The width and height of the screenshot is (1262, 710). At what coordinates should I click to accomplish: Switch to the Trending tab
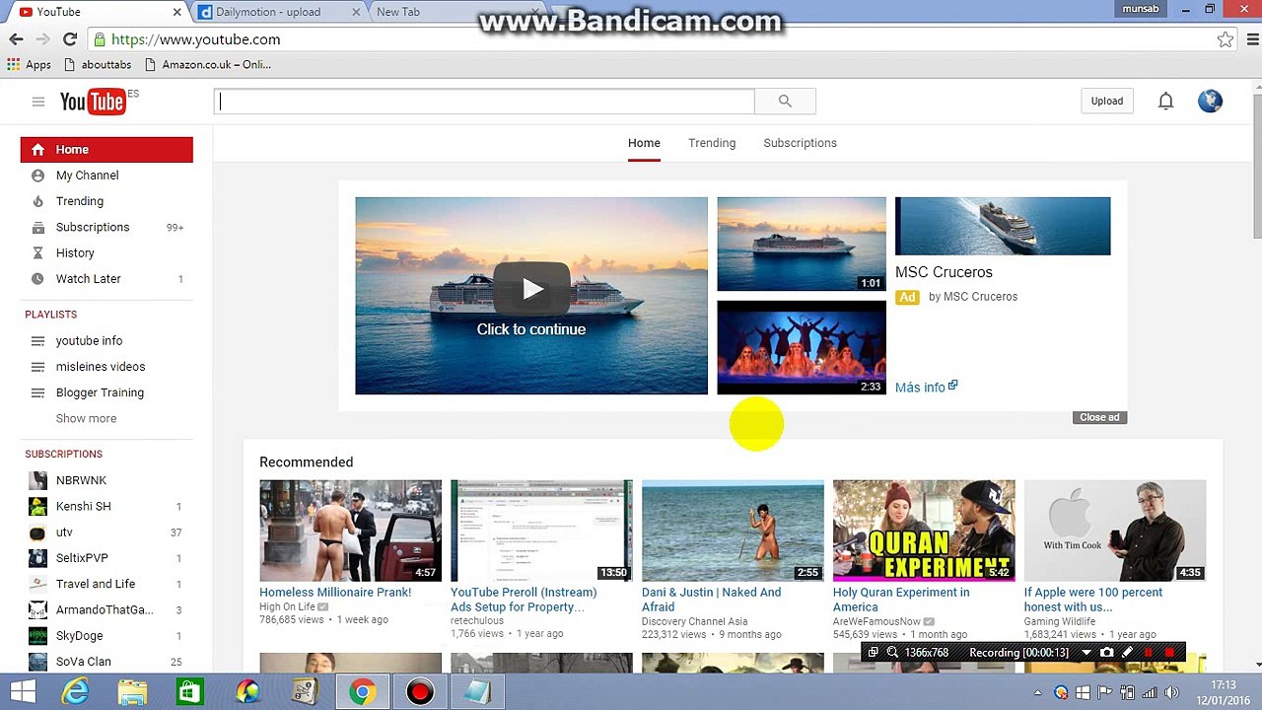tap(712, 143)
